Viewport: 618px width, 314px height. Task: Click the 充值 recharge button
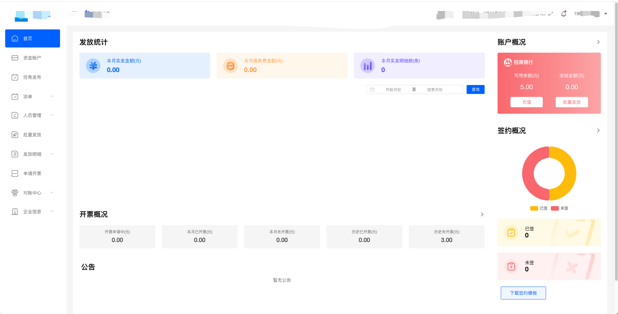coord(527,102)
